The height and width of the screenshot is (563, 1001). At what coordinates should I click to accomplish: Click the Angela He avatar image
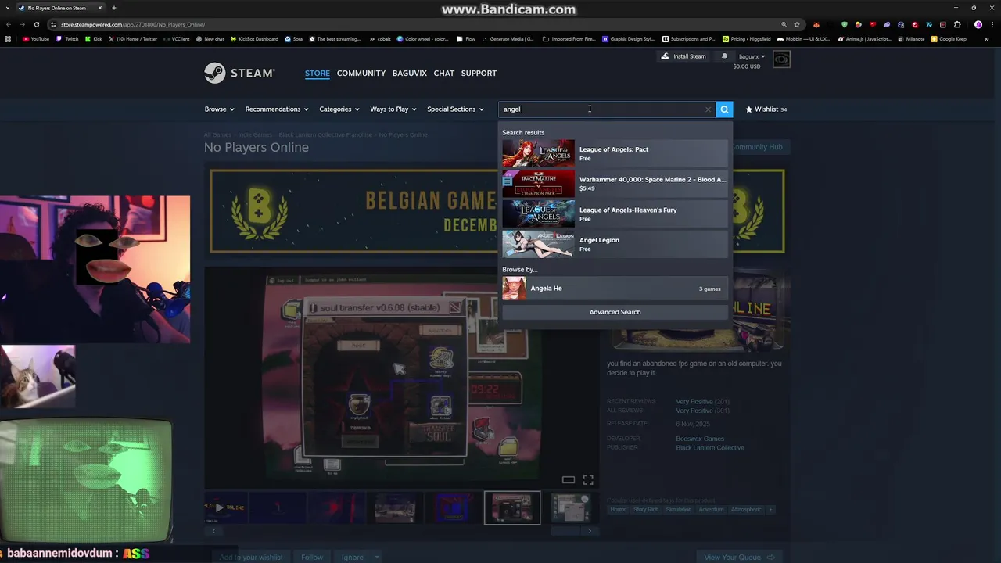[514, 289]
